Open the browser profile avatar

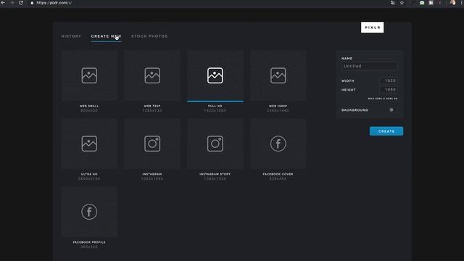coord(452,3)
